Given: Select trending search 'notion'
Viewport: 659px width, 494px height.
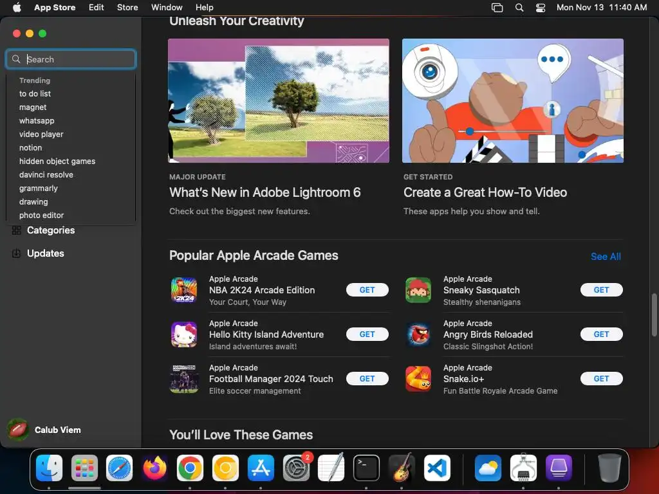Looking at the screenshot, I should [30, 148].
